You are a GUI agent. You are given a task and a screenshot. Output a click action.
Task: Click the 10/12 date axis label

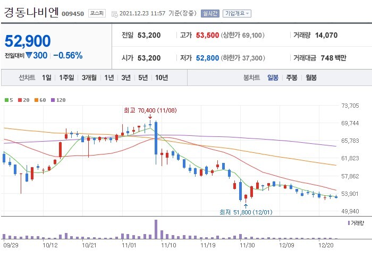tap(50, 245)
